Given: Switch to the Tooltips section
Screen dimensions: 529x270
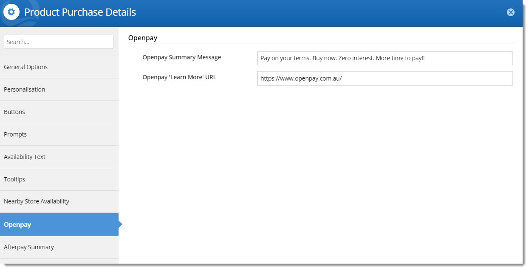Looking at the screenshot, I should point(59,179).
